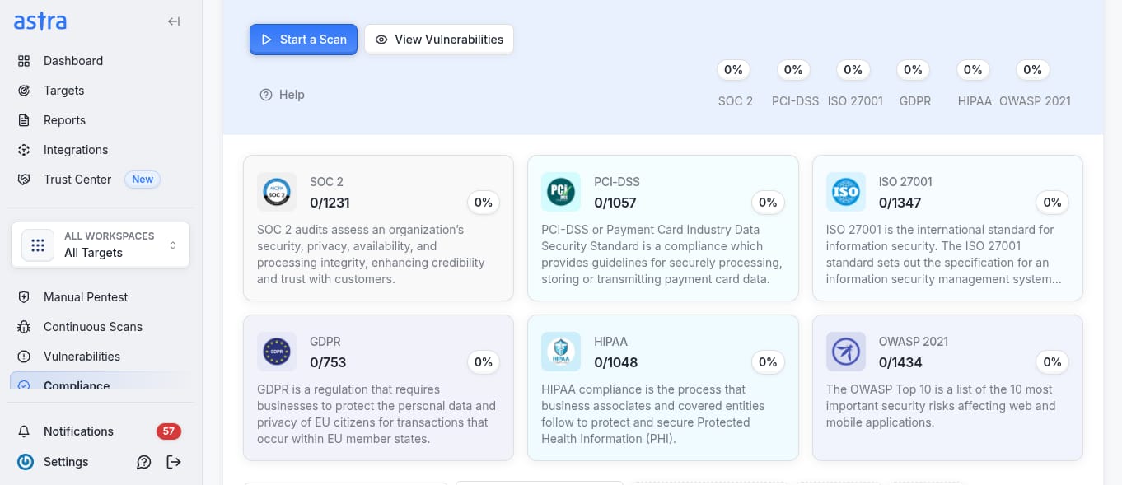
Task: Open the Astra logo home link
Action: point(40,21)
